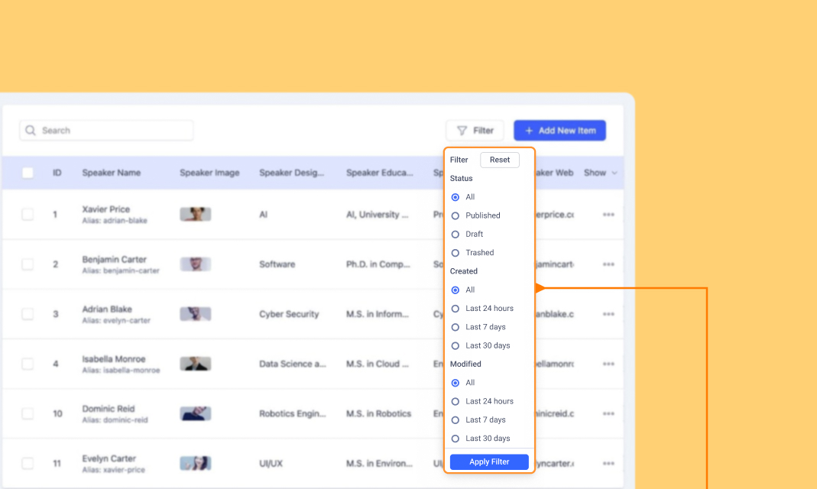Open row actions menu for Xavier Price
This screenshot has width=817, height=489.
point(608,215)
